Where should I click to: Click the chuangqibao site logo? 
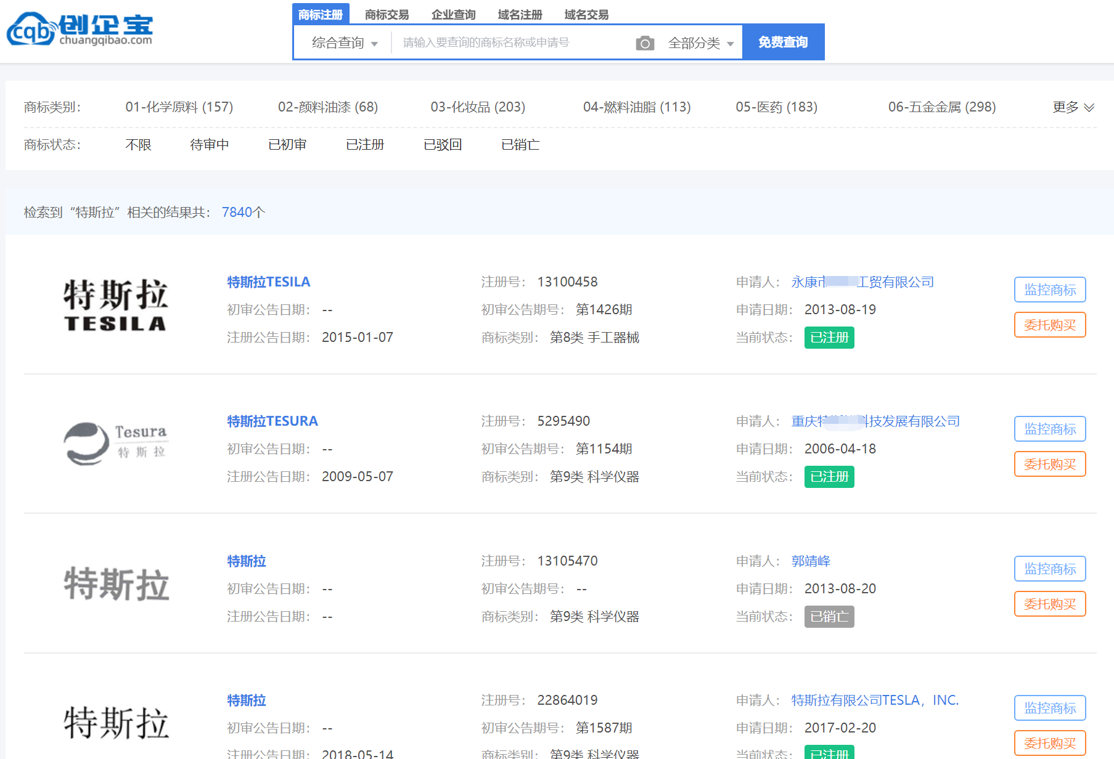click(80, 29)
